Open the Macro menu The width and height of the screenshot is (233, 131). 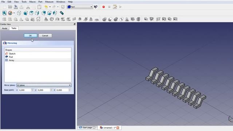click(x=32, y=2)
